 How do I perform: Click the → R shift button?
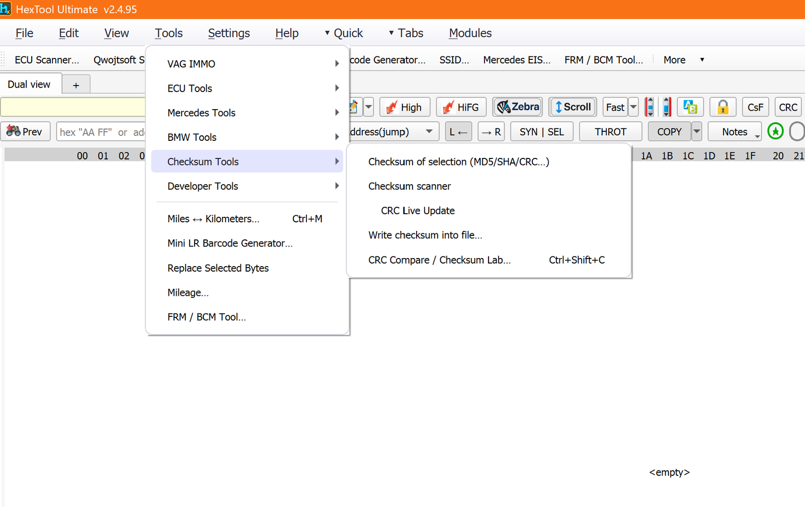click(x=491, y=132)
